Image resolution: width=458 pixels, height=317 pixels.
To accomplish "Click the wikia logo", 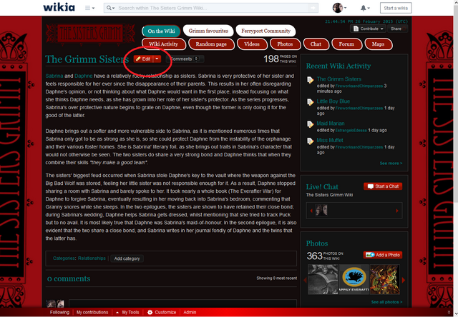I will pos(59,7).
